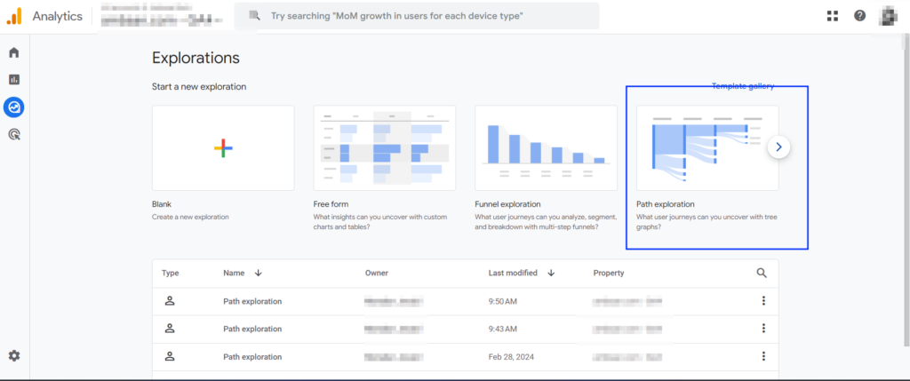The width and height of the screenshot is (910, 381).
Task: Open the user account avatar
Action: point(888,16)
